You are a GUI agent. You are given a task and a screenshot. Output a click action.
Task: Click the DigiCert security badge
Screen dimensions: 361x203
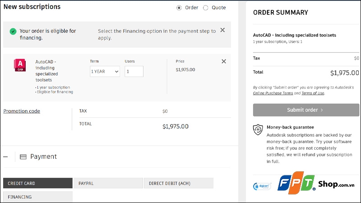(262, 186)
